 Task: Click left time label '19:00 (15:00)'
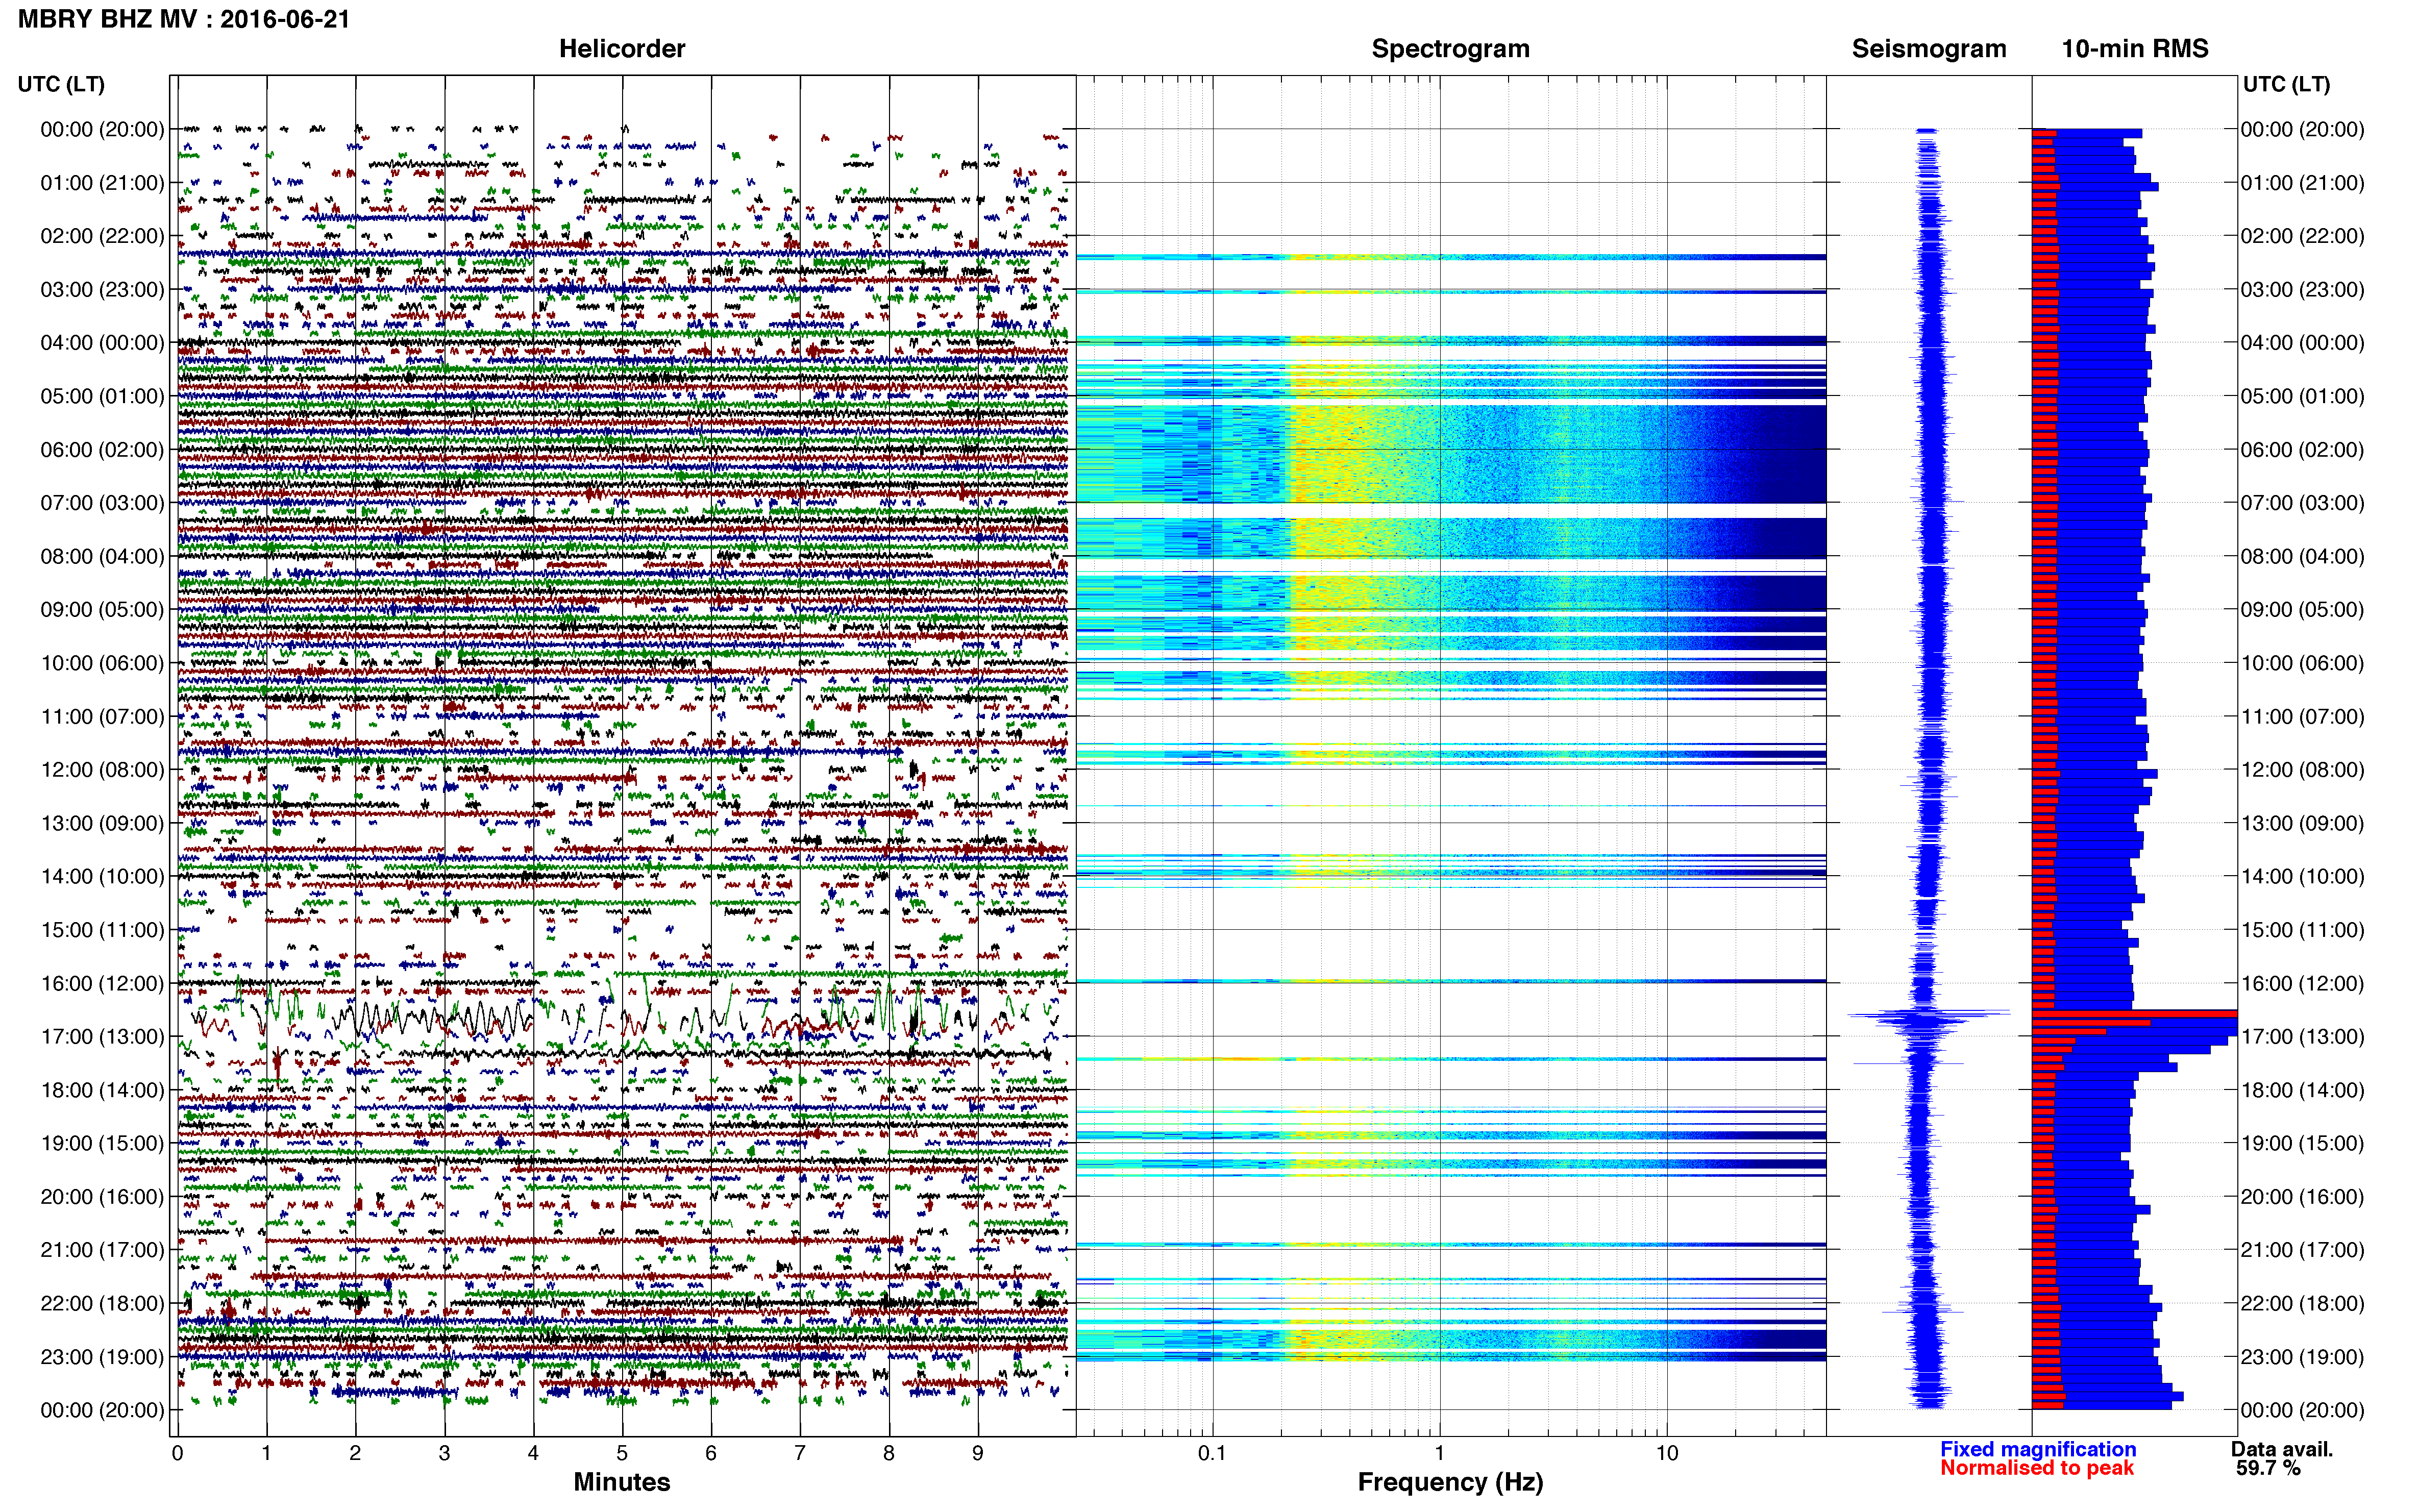[x=102, y=1143]
